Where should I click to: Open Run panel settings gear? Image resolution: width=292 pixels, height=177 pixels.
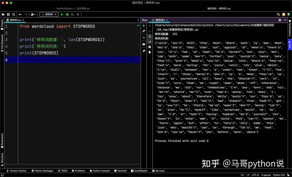click(280, 20)
